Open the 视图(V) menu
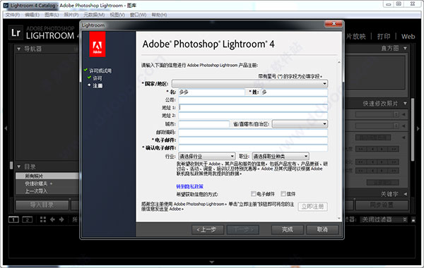 117,15
